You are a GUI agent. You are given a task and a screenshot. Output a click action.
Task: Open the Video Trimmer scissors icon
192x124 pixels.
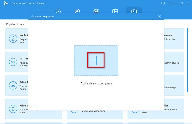(x=13, y=86)
